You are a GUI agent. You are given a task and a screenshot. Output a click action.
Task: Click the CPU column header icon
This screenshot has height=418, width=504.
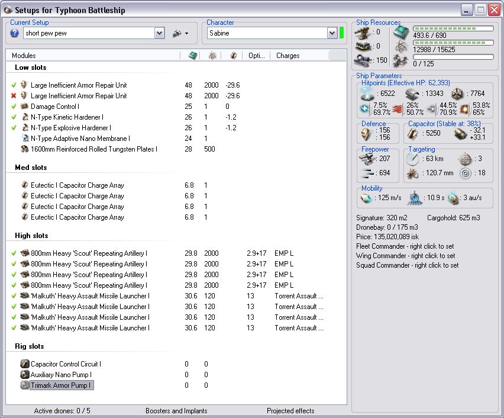[192, 55]
